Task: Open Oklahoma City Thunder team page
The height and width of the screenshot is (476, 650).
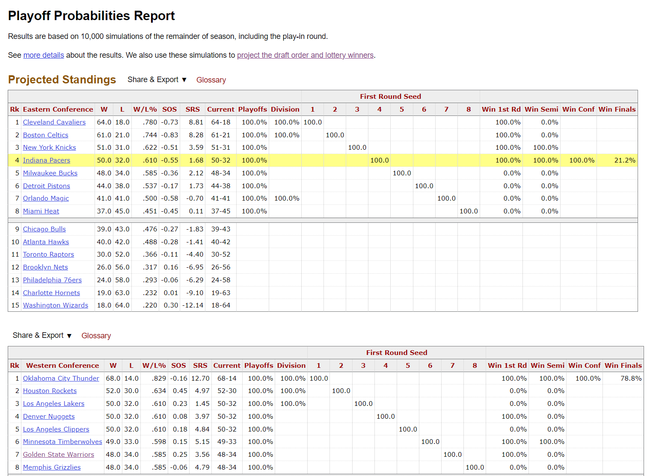Action: pos(61,378)
